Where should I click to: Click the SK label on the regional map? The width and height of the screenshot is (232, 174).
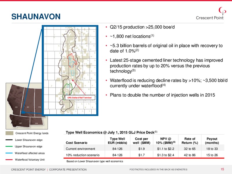tap(28, 107)
